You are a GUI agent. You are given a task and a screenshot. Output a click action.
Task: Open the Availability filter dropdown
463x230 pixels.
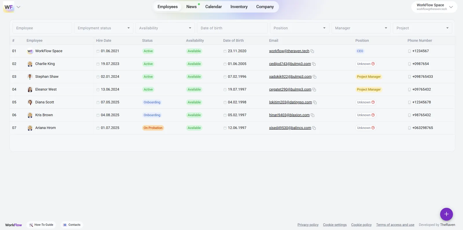point(165,28)
